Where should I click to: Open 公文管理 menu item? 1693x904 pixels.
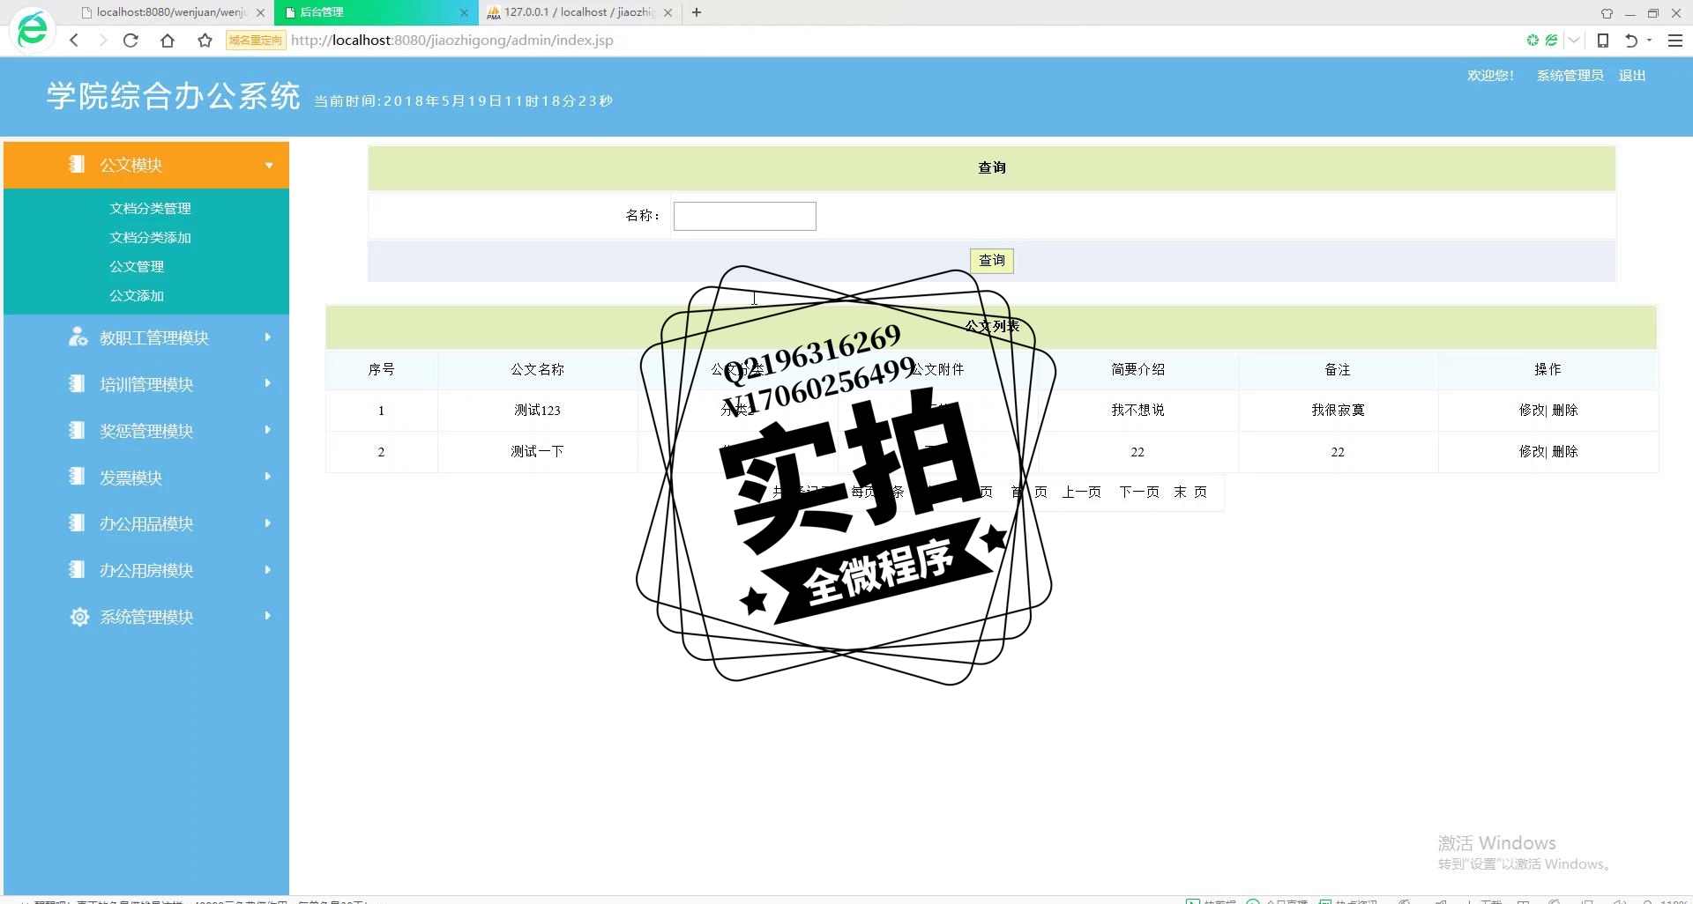point(137,266)
